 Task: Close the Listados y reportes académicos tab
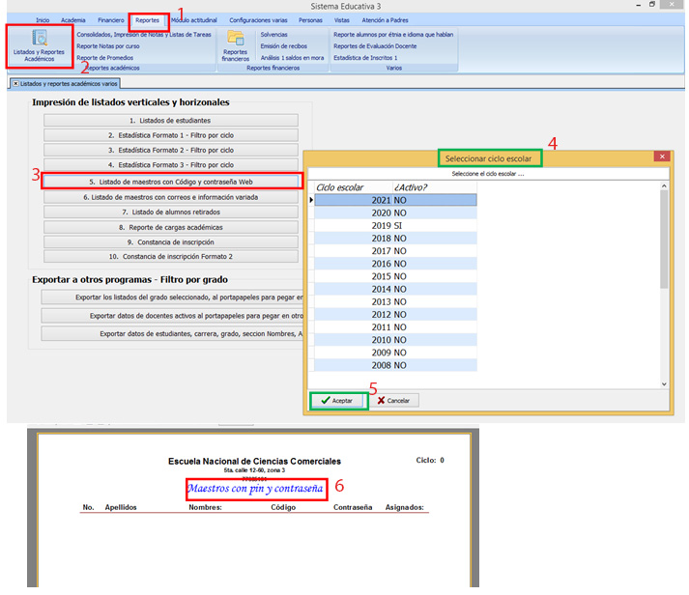coord(15,84)
